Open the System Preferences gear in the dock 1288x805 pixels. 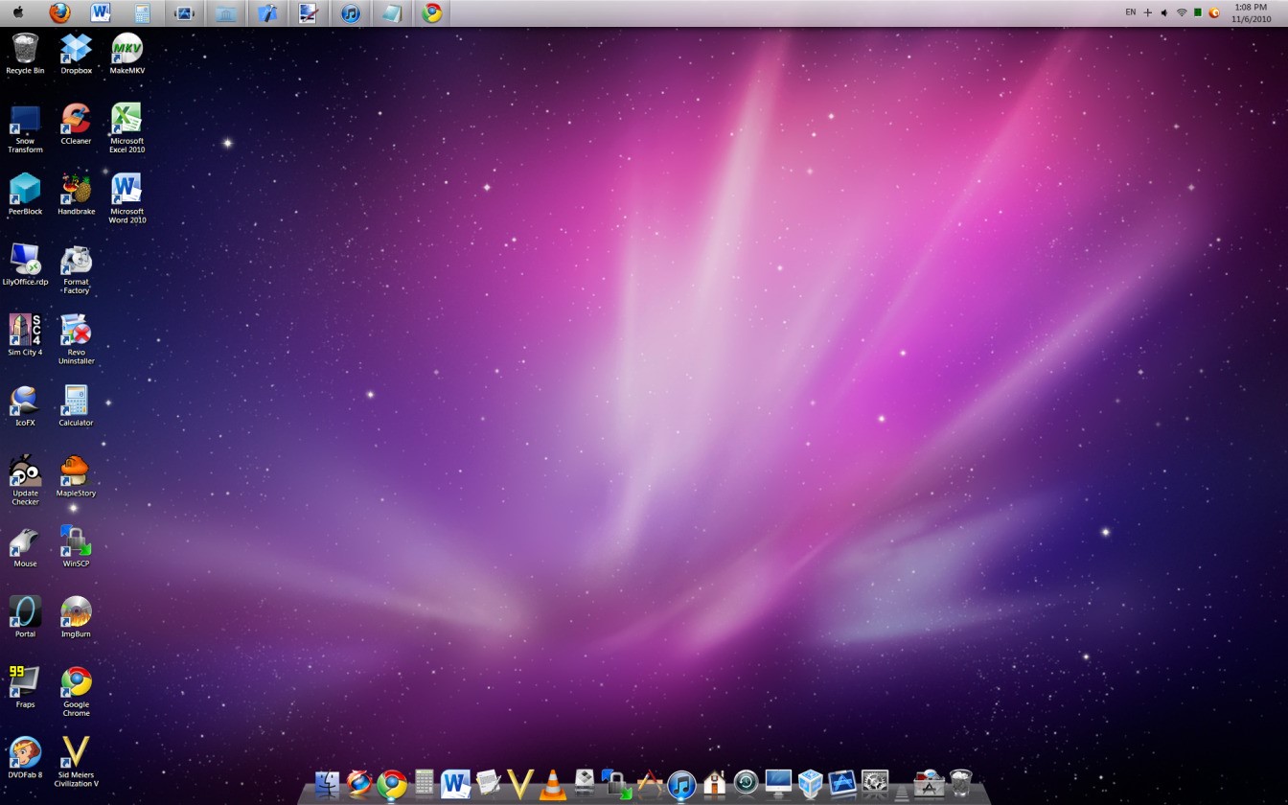tap(875, 783)
